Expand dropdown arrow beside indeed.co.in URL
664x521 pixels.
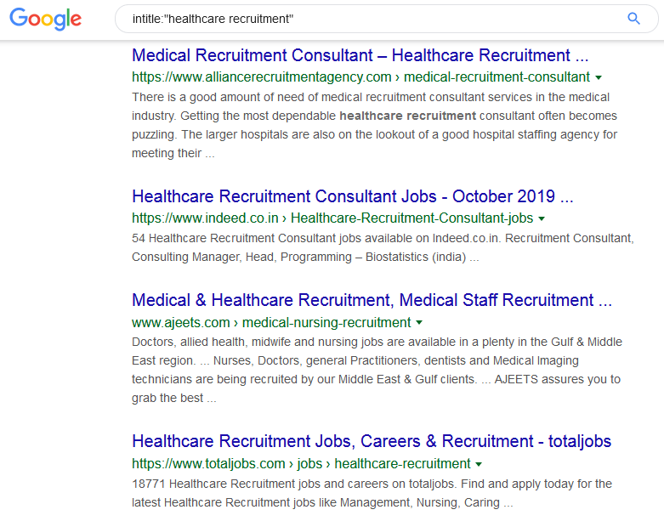542,218
